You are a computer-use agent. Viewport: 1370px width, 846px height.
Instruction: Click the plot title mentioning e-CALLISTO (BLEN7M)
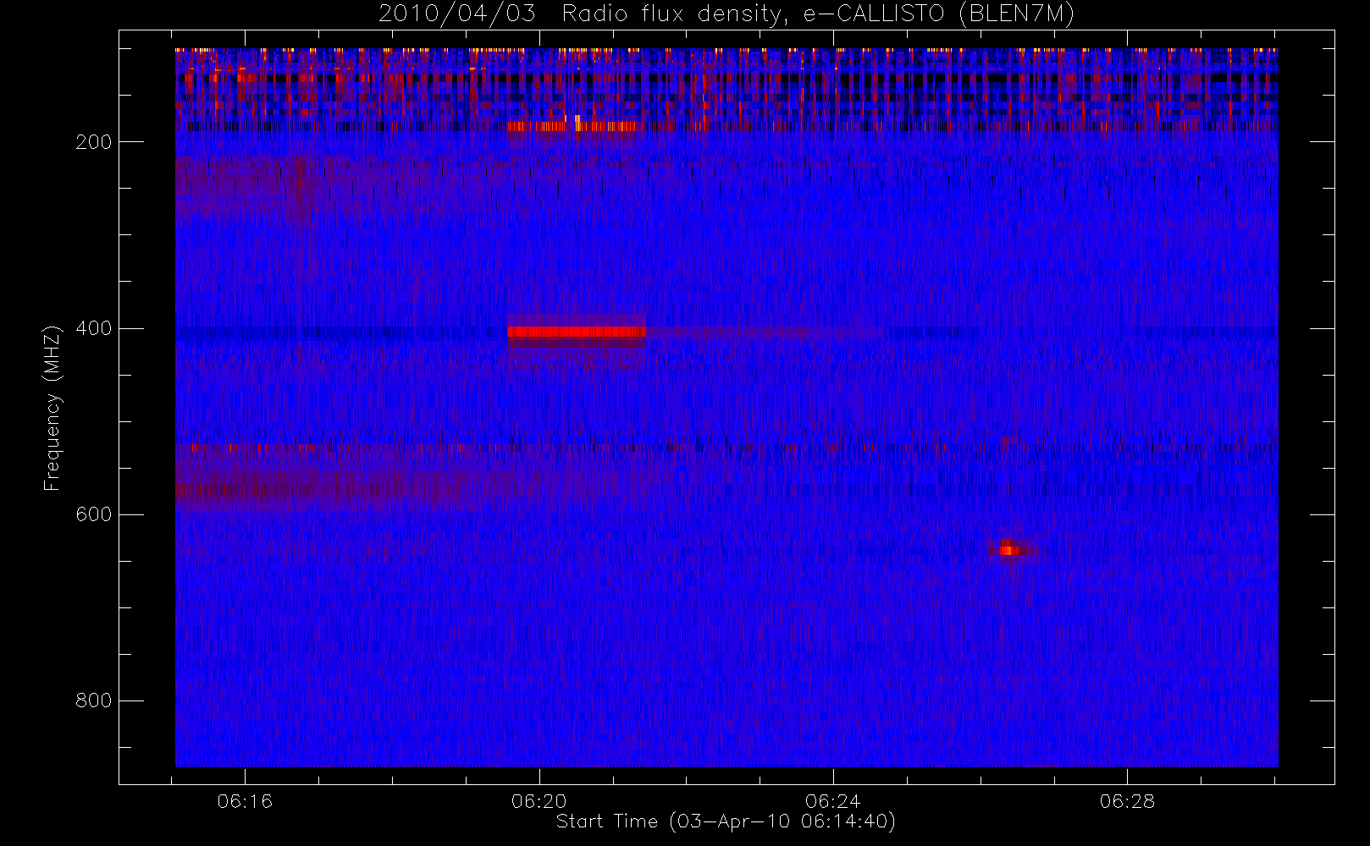726,14
